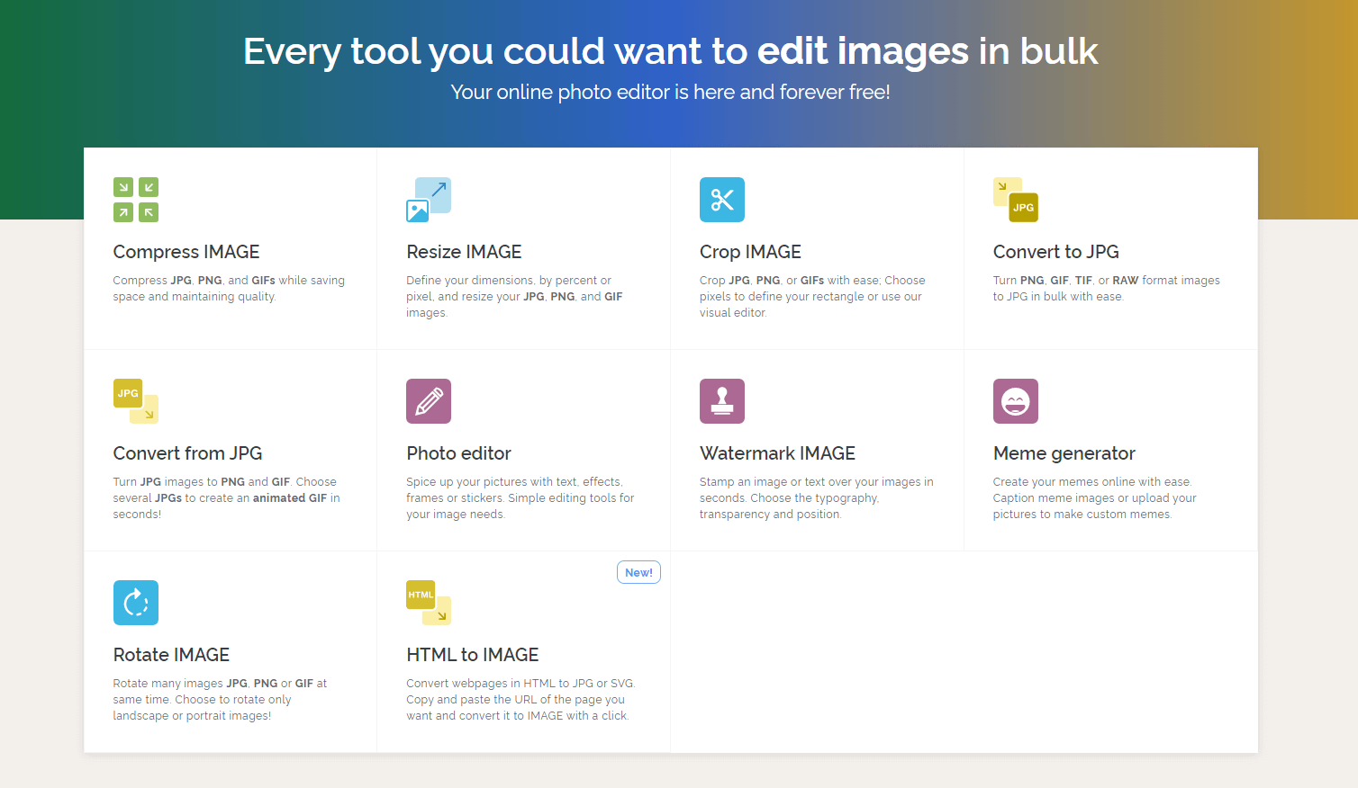Click the stamp Watermark icon
Image resolution: width=1358 pixels, height=788 pixels.
722,401
